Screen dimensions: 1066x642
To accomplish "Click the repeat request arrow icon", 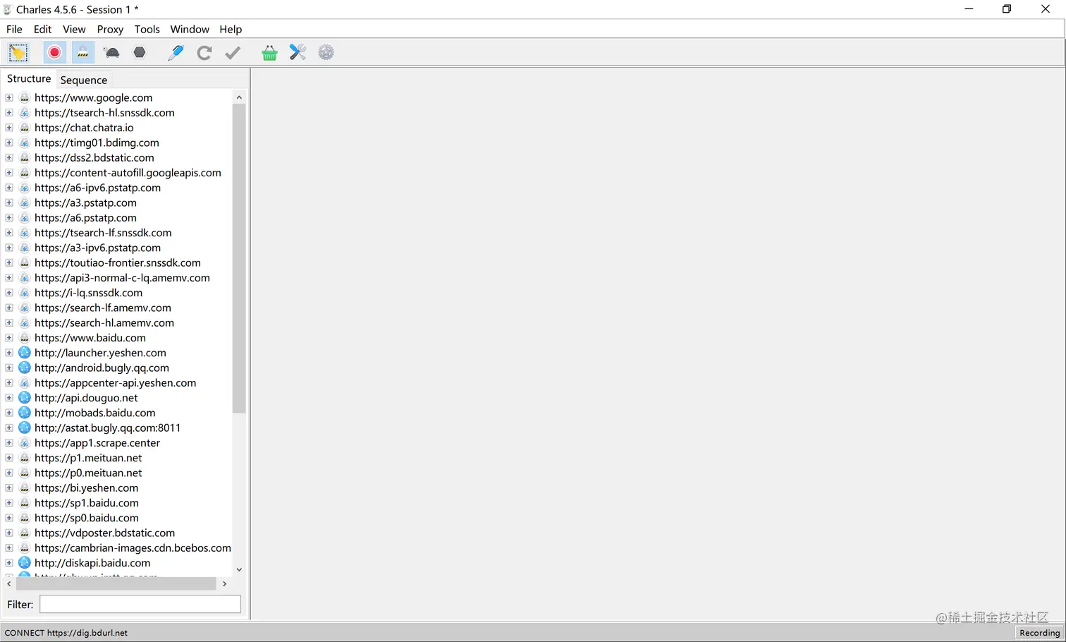I will coord(204,53).
